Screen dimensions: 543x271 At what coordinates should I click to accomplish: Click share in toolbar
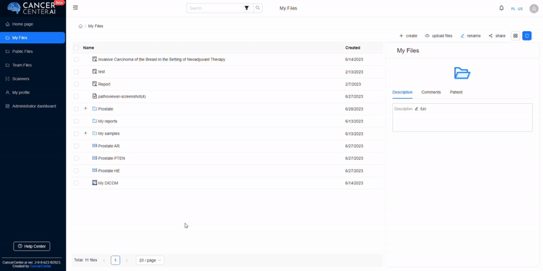pos(497,36)
